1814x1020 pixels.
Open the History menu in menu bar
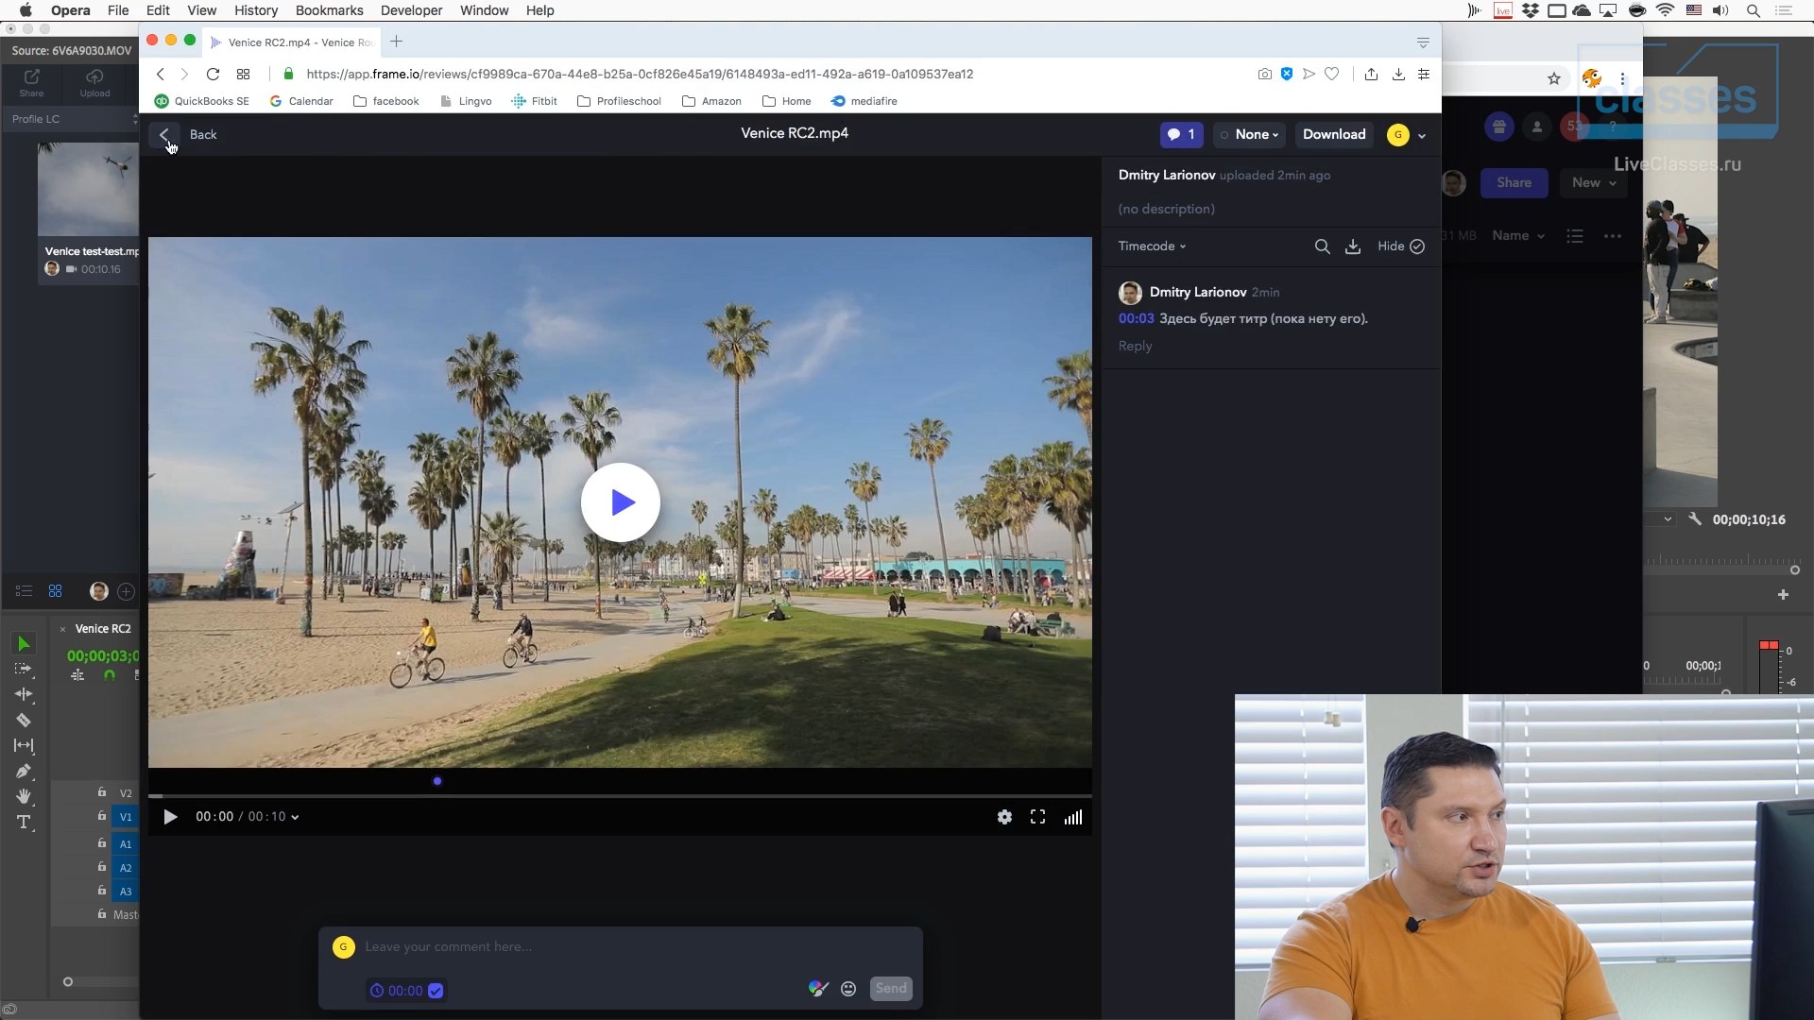[x=255, y=10]
